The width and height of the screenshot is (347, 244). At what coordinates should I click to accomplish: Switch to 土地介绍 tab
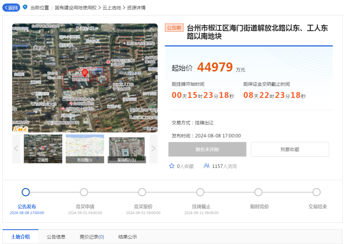[x=20, y=237]
